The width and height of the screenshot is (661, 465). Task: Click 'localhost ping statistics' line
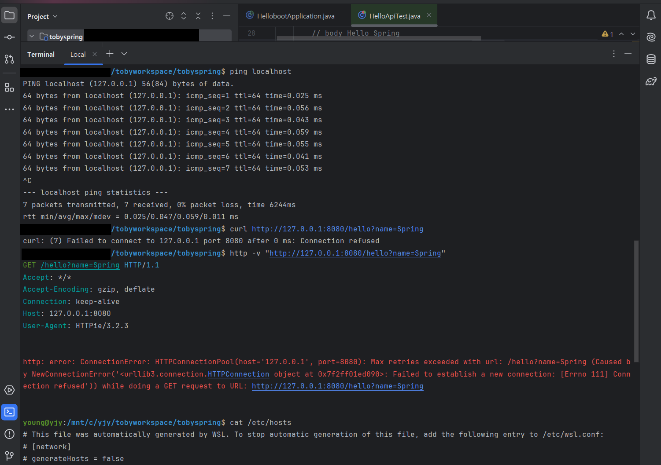point(95,192)
